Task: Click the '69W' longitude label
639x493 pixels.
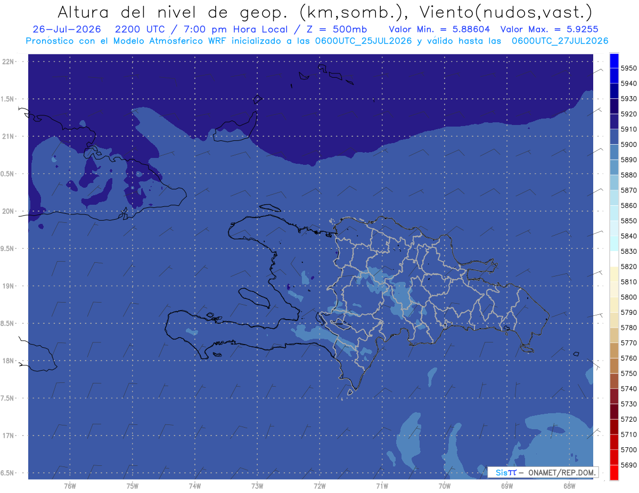Action: (507, 486)
